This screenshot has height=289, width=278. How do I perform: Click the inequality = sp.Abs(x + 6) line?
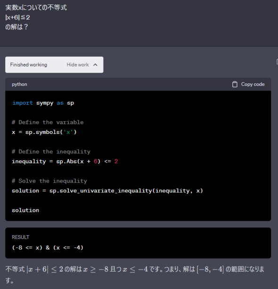pos(65,161)
